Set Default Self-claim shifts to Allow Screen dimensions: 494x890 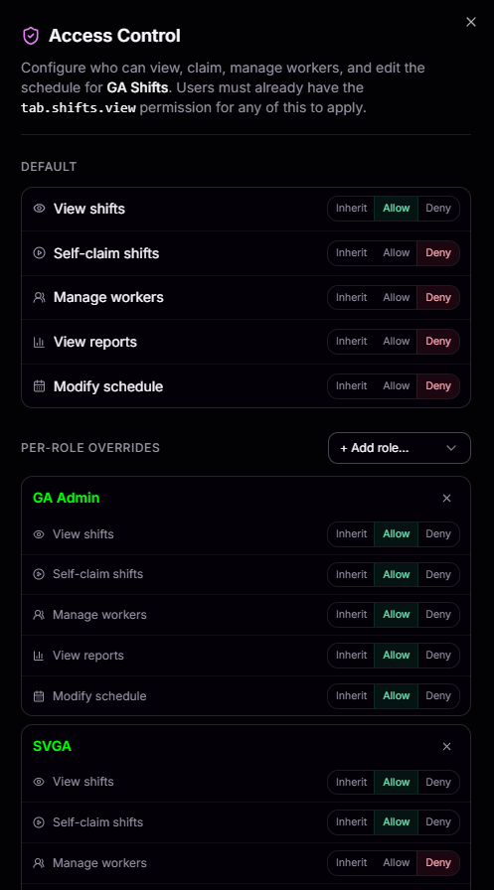point(396,253)
